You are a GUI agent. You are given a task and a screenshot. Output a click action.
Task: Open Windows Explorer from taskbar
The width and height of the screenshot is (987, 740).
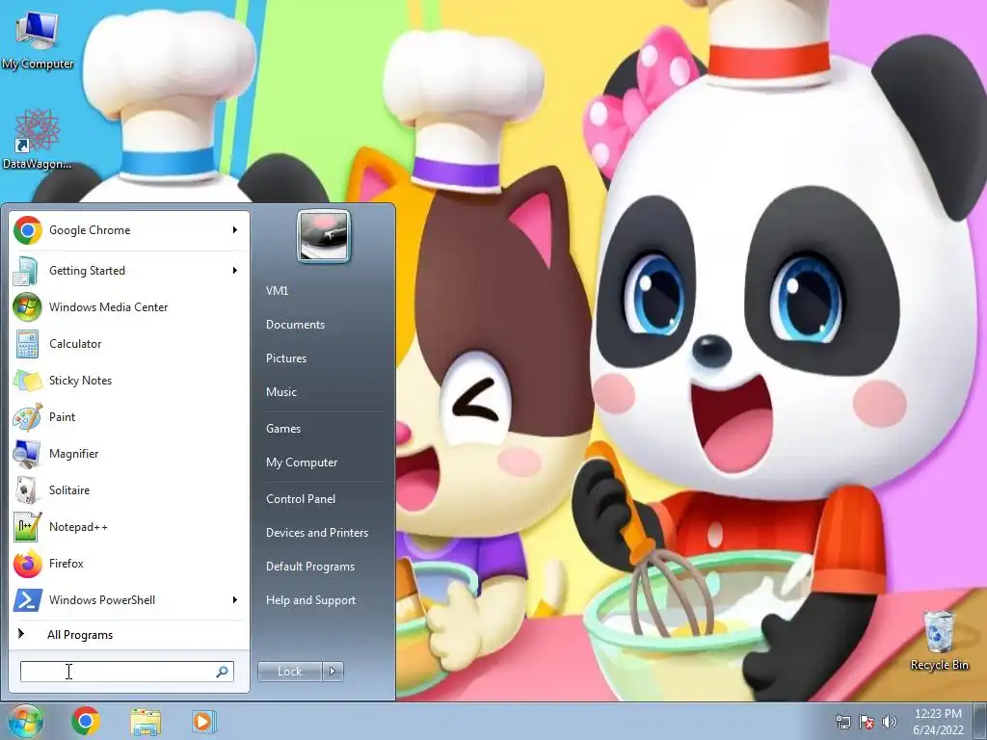146,721
